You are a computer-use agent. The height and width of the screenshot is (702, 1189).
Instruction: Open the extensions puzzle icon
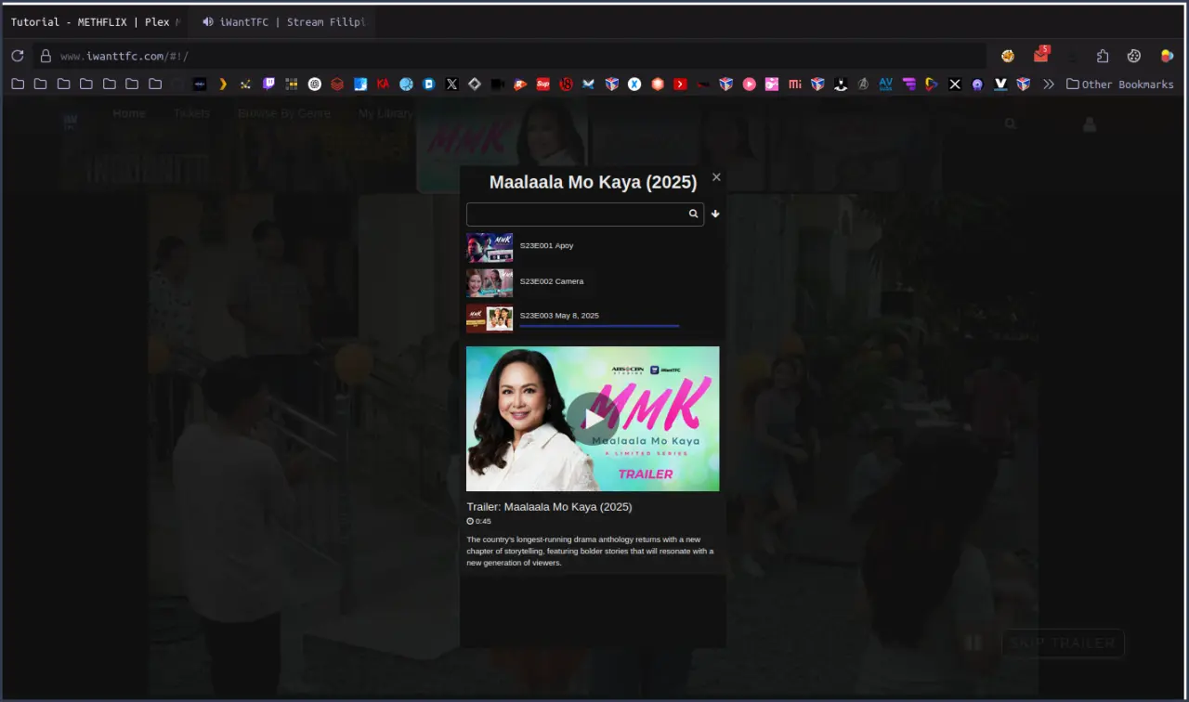tap(1103, 56)
